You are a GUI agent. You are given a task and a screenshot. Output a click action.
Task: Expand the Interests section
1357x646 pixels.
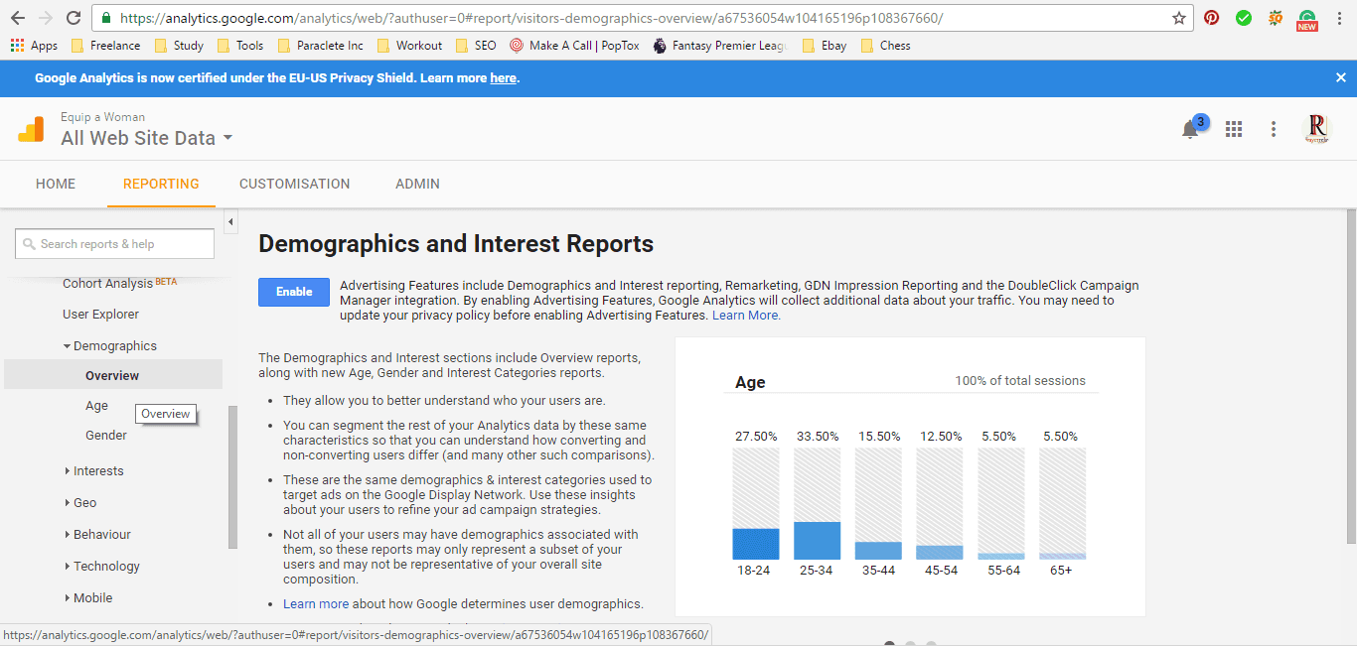pos(97,470)
